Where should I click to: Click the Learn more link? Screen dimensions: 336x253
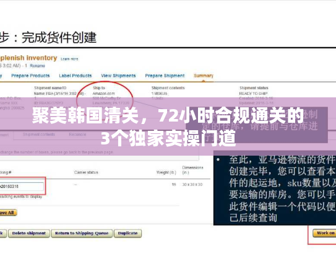(69, 59)
